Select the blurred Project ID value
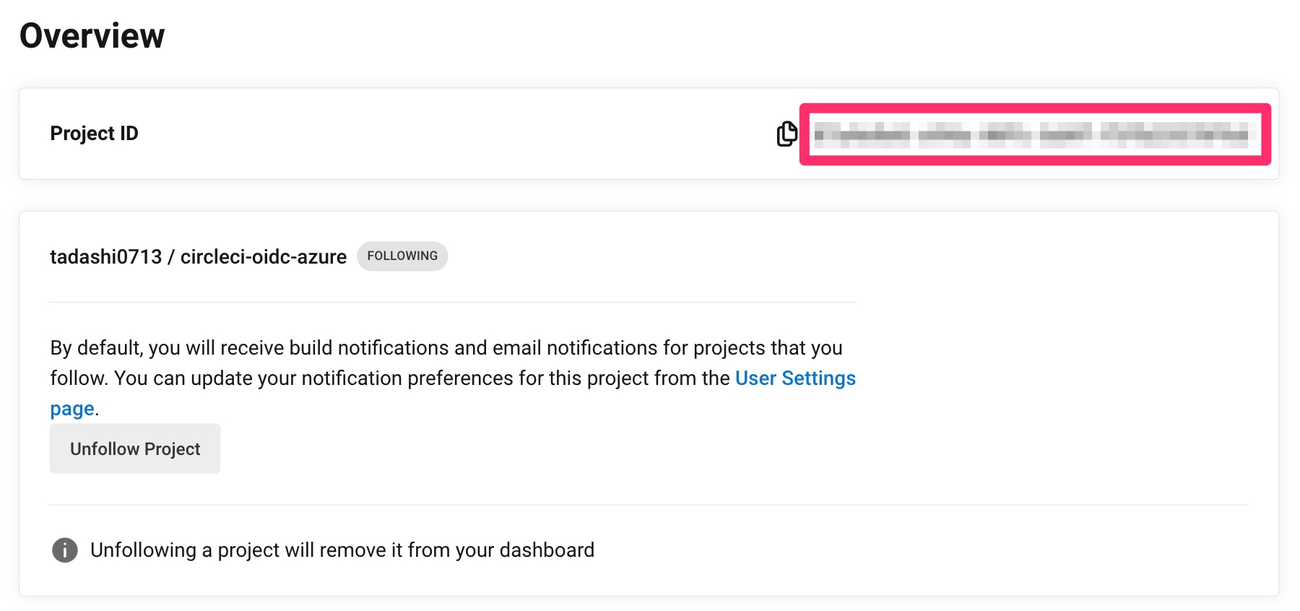The width and height of the screenshot is (1300, 611). 1031,135
